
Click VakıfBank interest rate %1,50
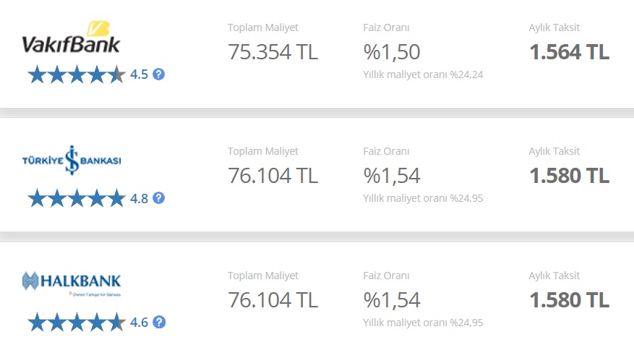tap(392, 52)
